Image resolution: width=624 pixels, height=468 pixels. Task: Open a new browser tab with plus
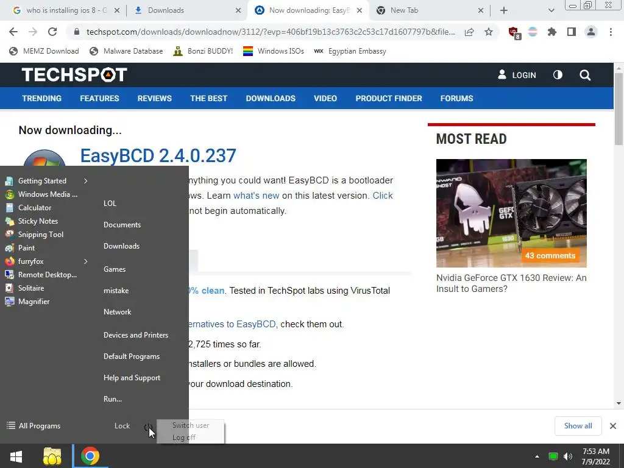[504, 10]
